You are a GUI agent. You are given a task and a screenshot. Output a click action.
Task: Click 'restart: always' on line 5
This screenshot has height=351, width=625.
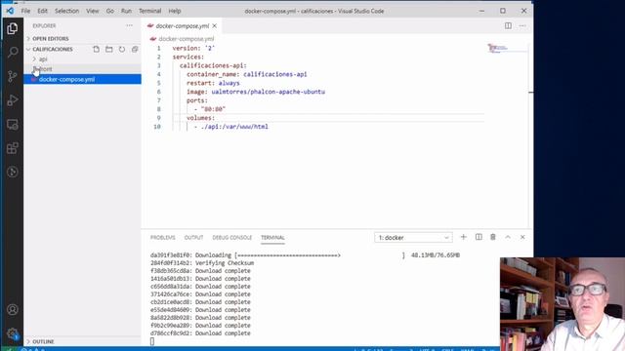[213, 83]
